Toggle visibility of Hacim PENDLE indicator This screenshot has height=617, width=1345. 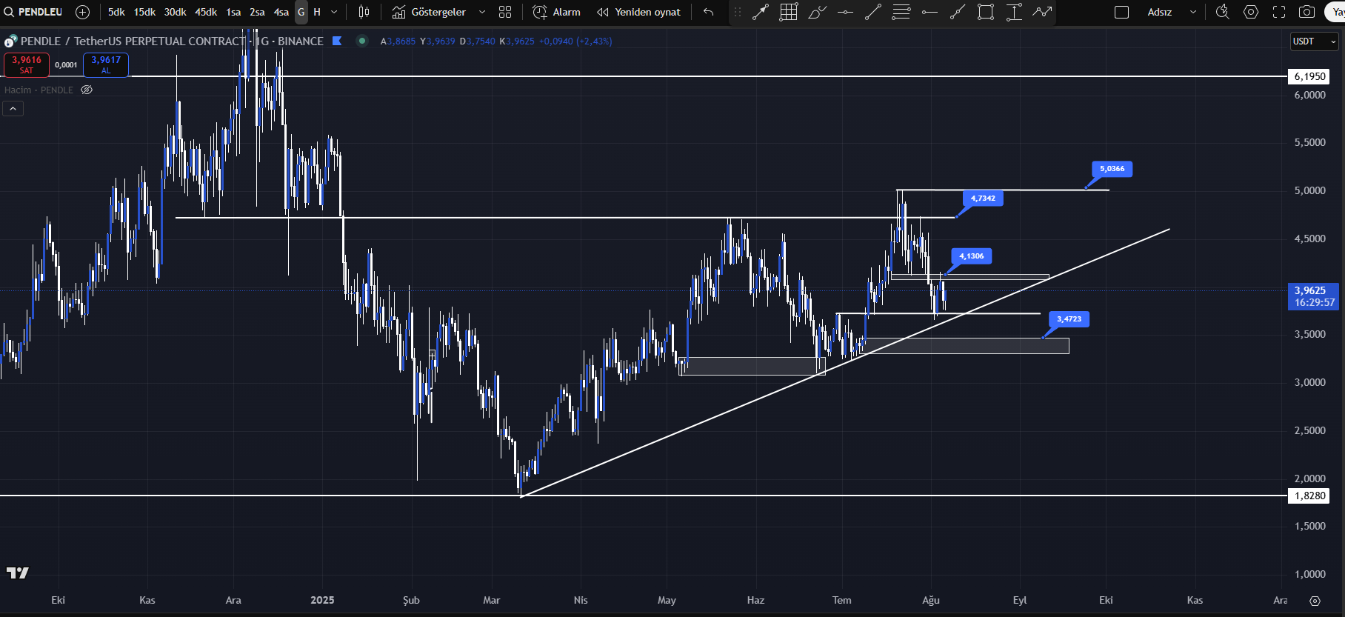click(x=87, y=90)
